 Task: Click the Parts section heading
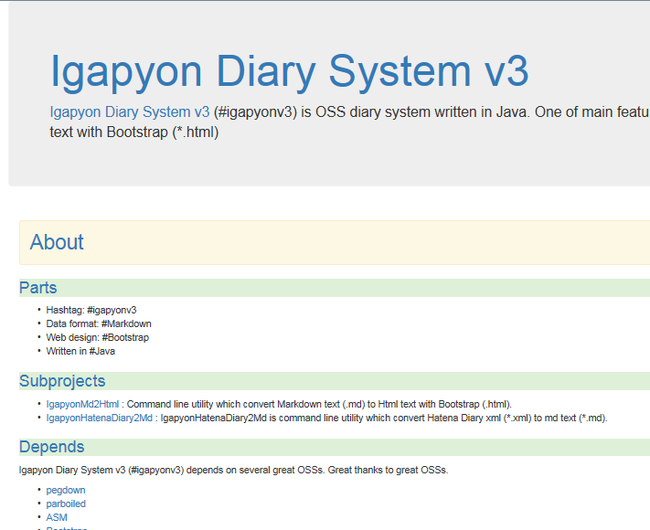pos(37,288)
